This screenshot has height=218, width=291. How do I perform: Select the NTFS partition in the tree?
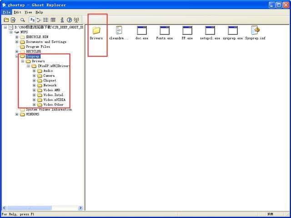tap(24, 32)
